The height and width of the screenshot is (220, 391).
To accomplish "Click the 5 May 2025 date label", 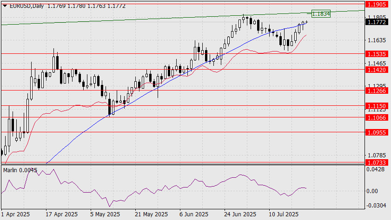I will (x=105, y=214).
